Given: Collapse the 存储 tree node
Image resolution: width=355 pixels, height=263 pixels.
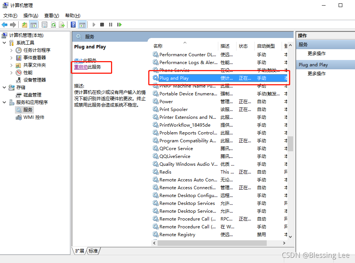Looking at the screenshot, I should click(x=4, y=88).
